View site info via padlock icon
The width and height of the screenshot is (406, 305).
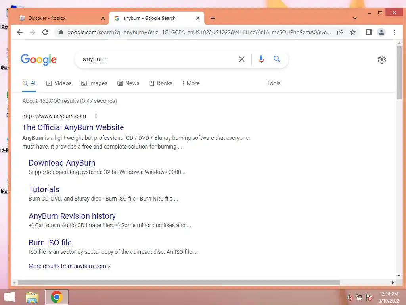[x=61, y=32]
